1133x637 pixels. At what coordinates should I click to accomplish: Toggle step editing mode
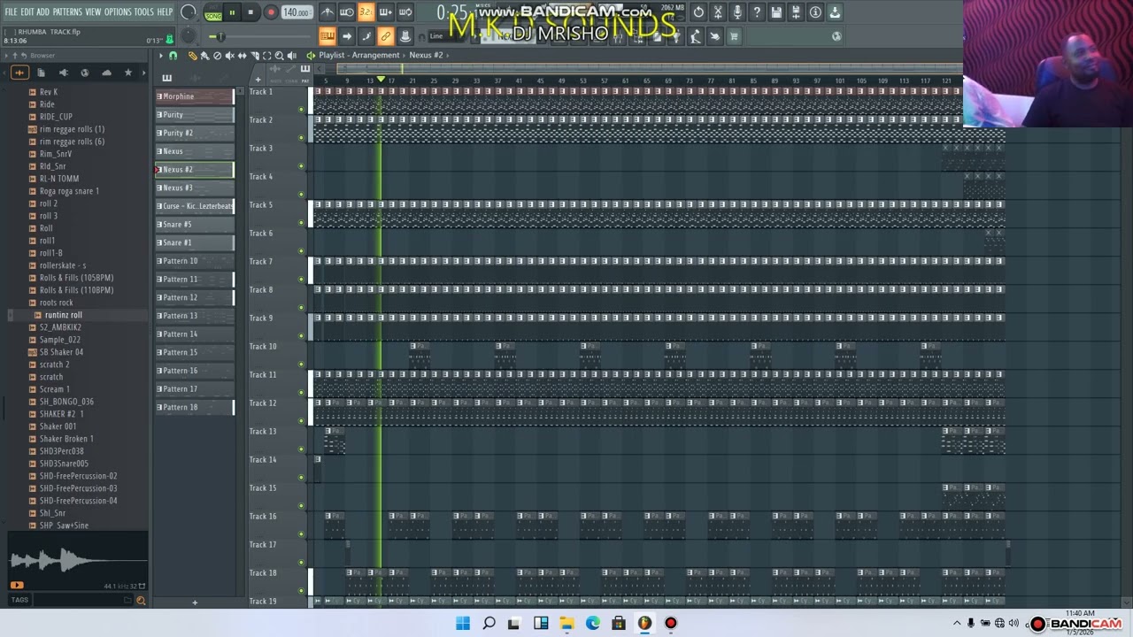pos(366,36)
